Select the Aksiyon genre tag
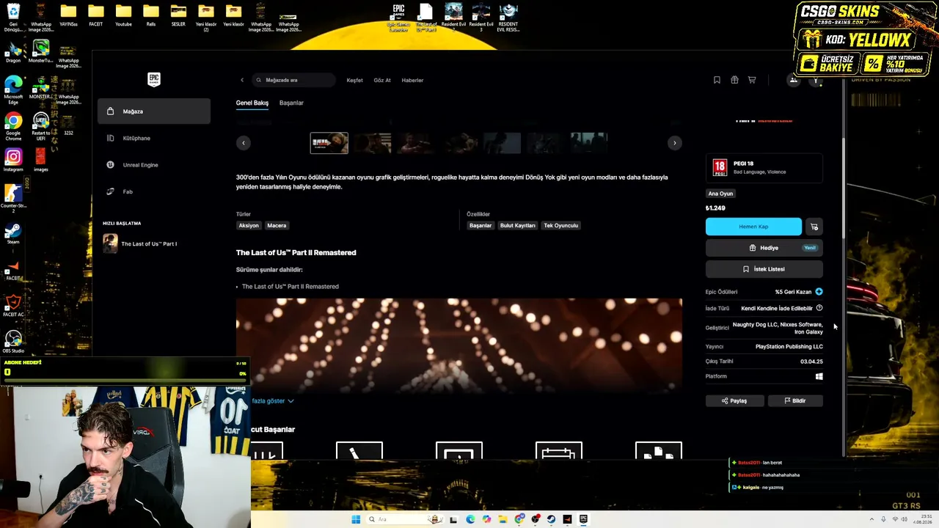Viewport: 939px width, 528px height. pyautogui.click(x=249, y=226)
